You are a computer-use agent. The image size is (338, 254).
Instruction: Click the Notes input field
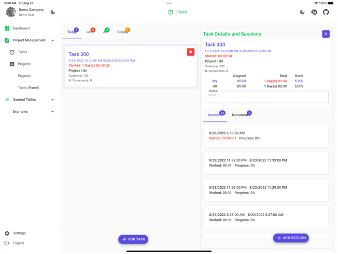(x=267, y=97)
